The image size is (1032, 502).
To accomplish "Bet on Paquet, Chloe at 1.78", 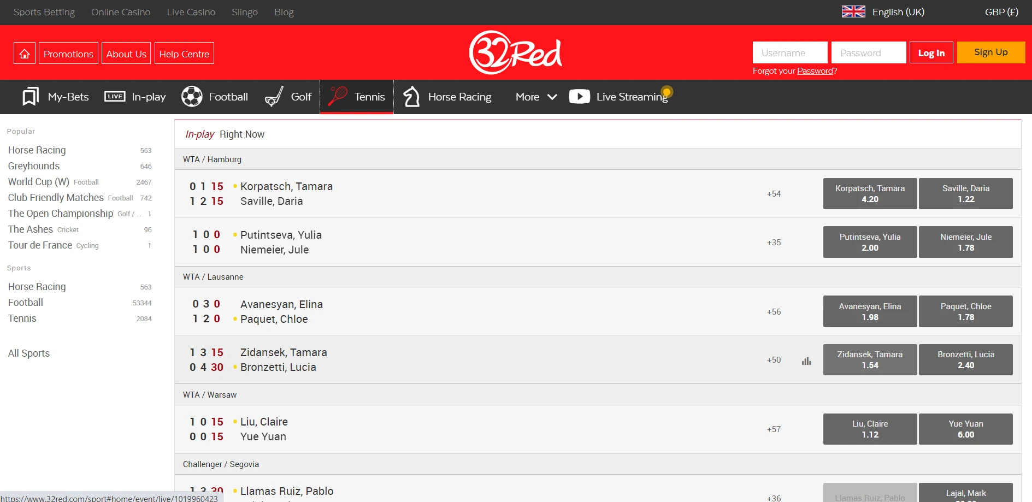I will 966,311.
